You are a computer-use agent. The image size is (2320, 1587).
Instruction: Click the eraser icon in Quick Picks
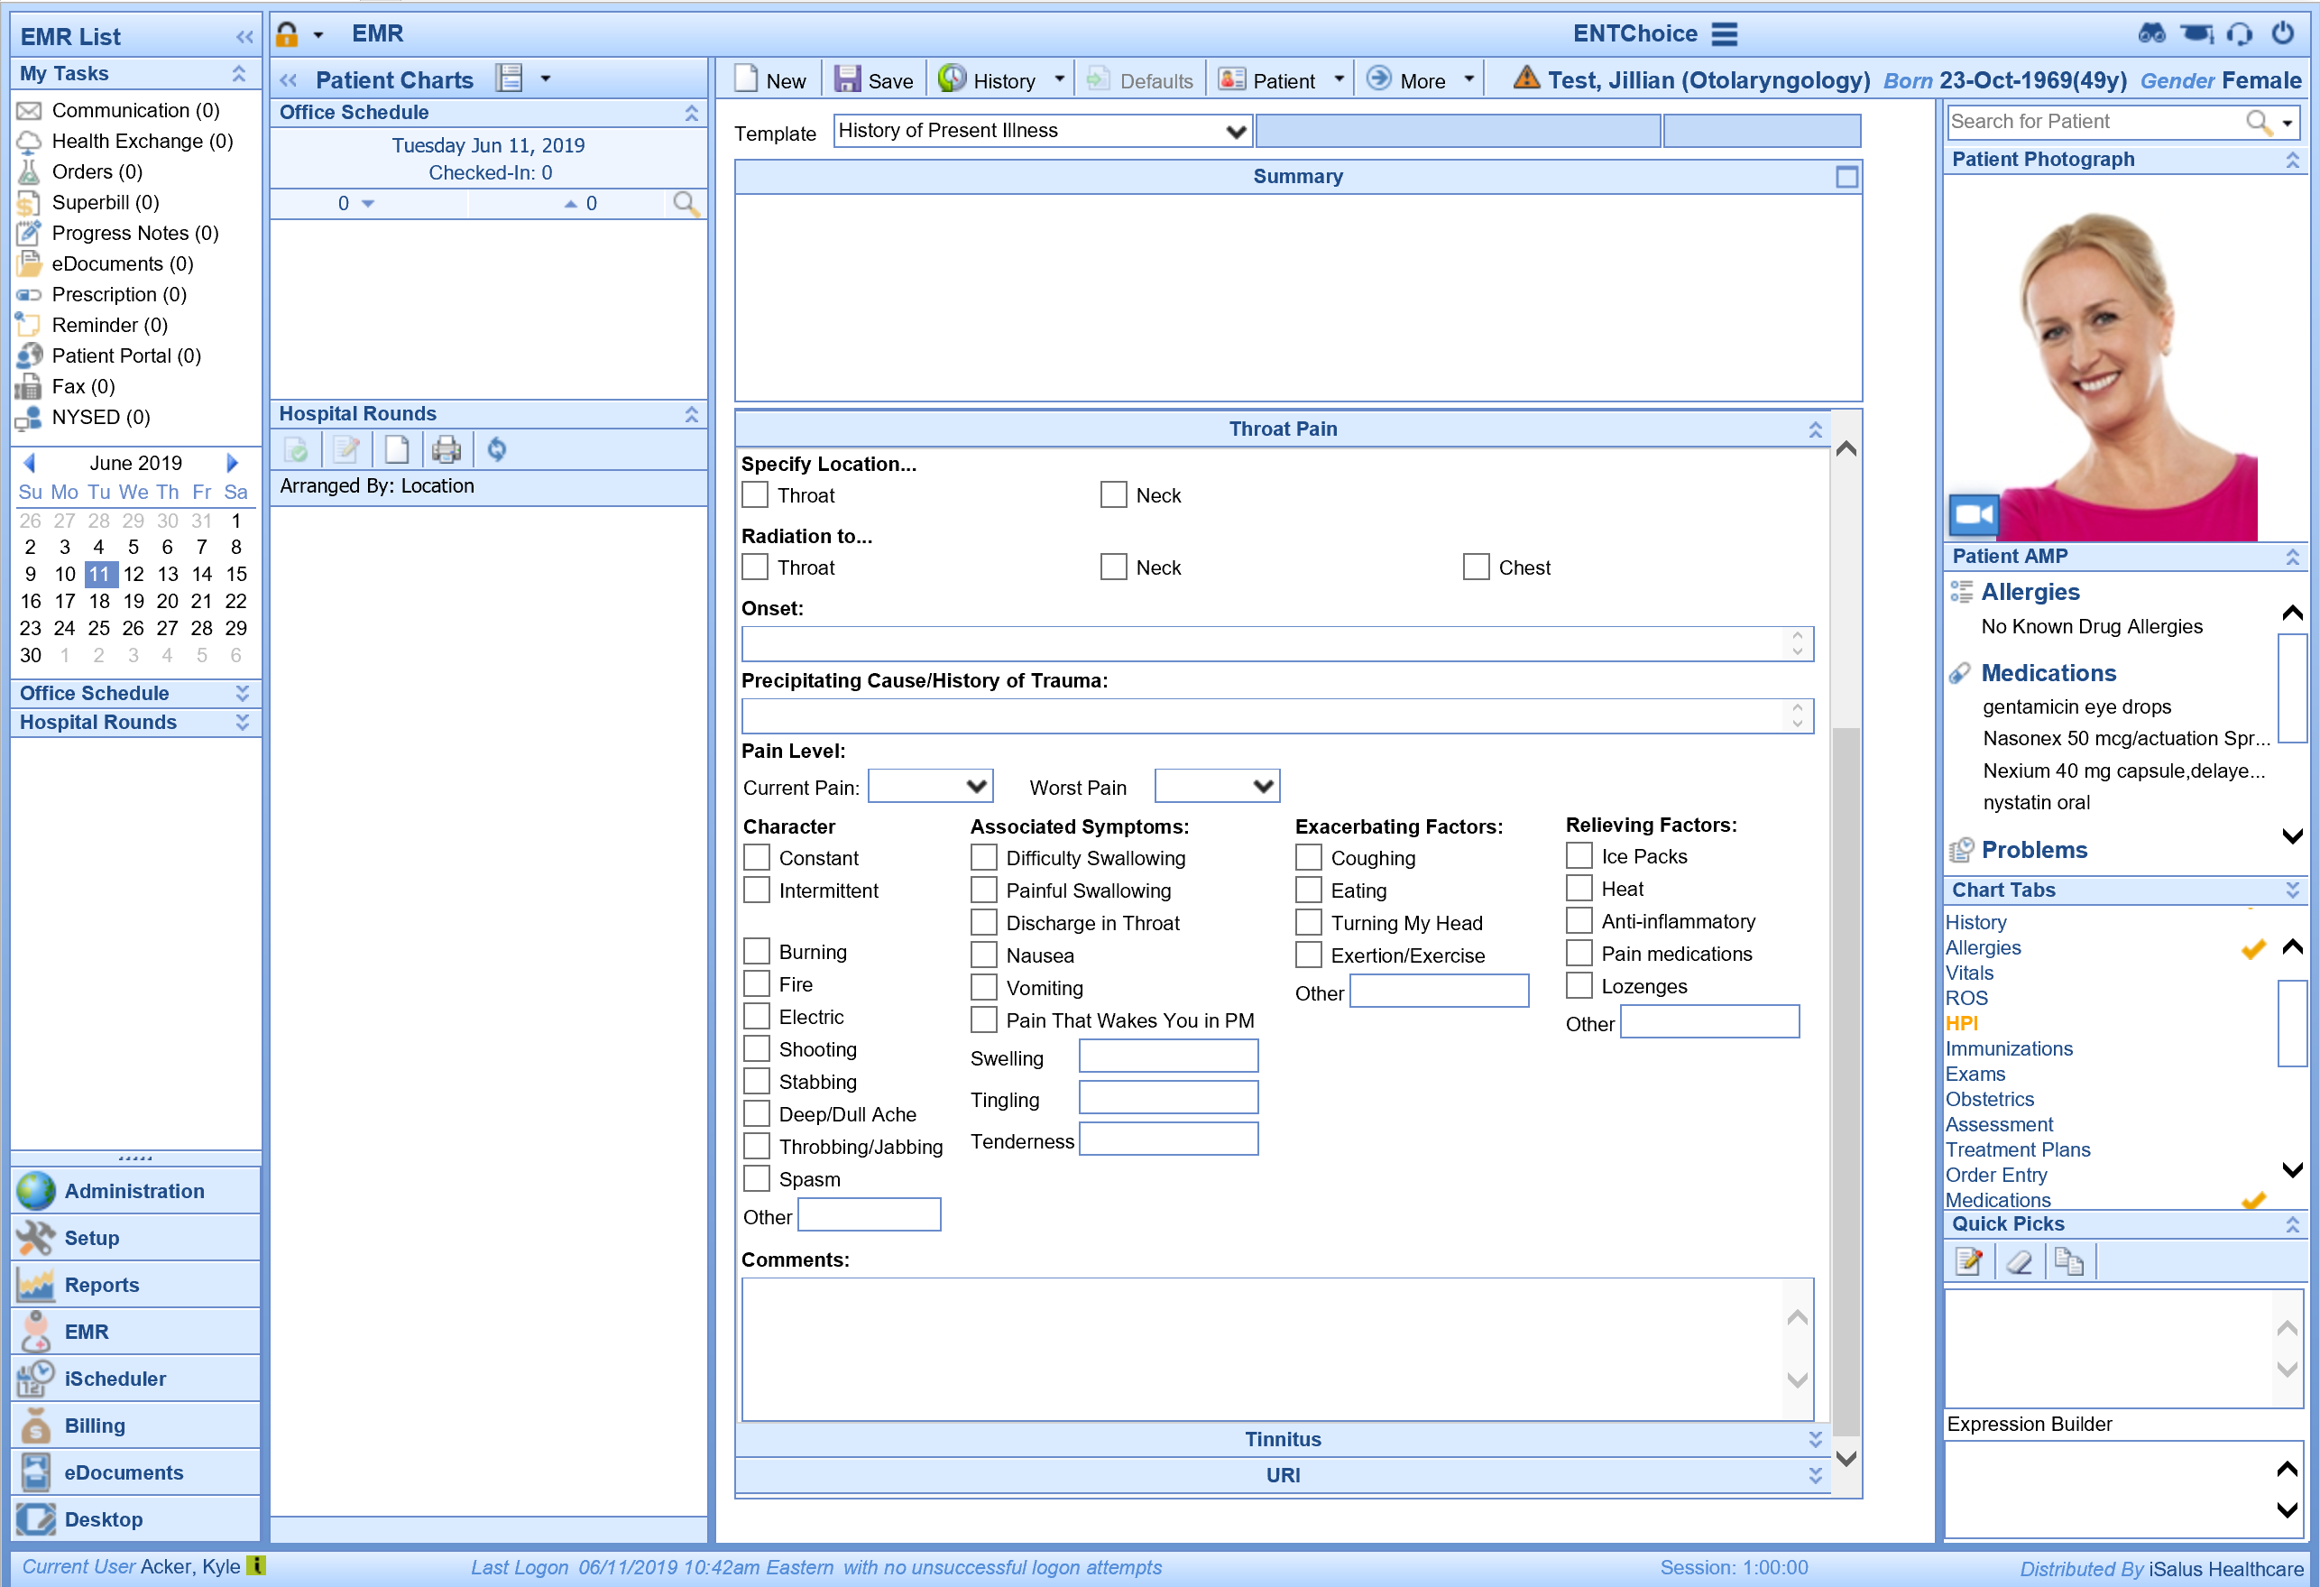(x=2019, y=1262)
